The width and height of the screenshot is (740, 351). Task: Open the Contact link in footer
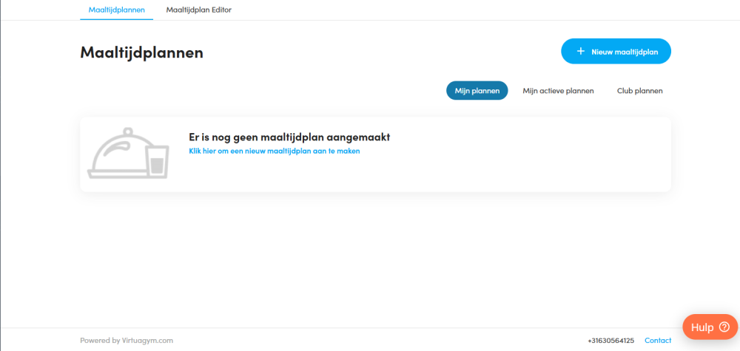point(658,340)
